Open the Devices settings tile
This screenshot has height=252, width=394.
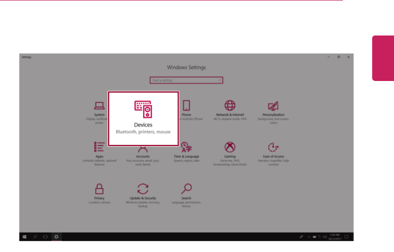[x=143, y=118]
